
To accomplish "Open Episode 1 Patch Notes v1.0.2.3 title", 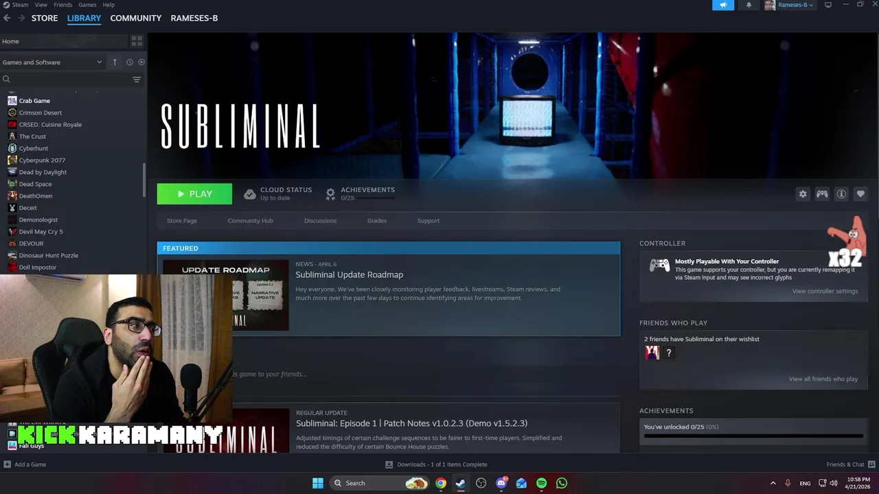I will click(411, 423).
